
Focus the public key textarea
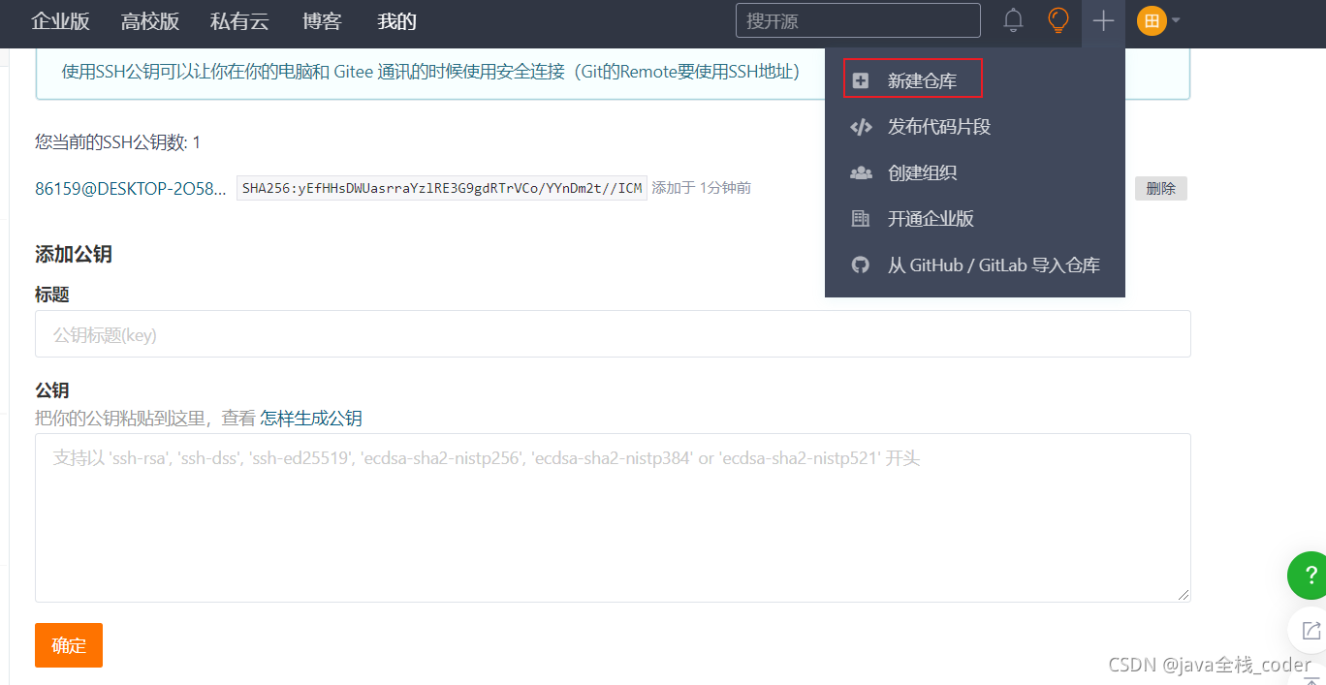point(613,517)
